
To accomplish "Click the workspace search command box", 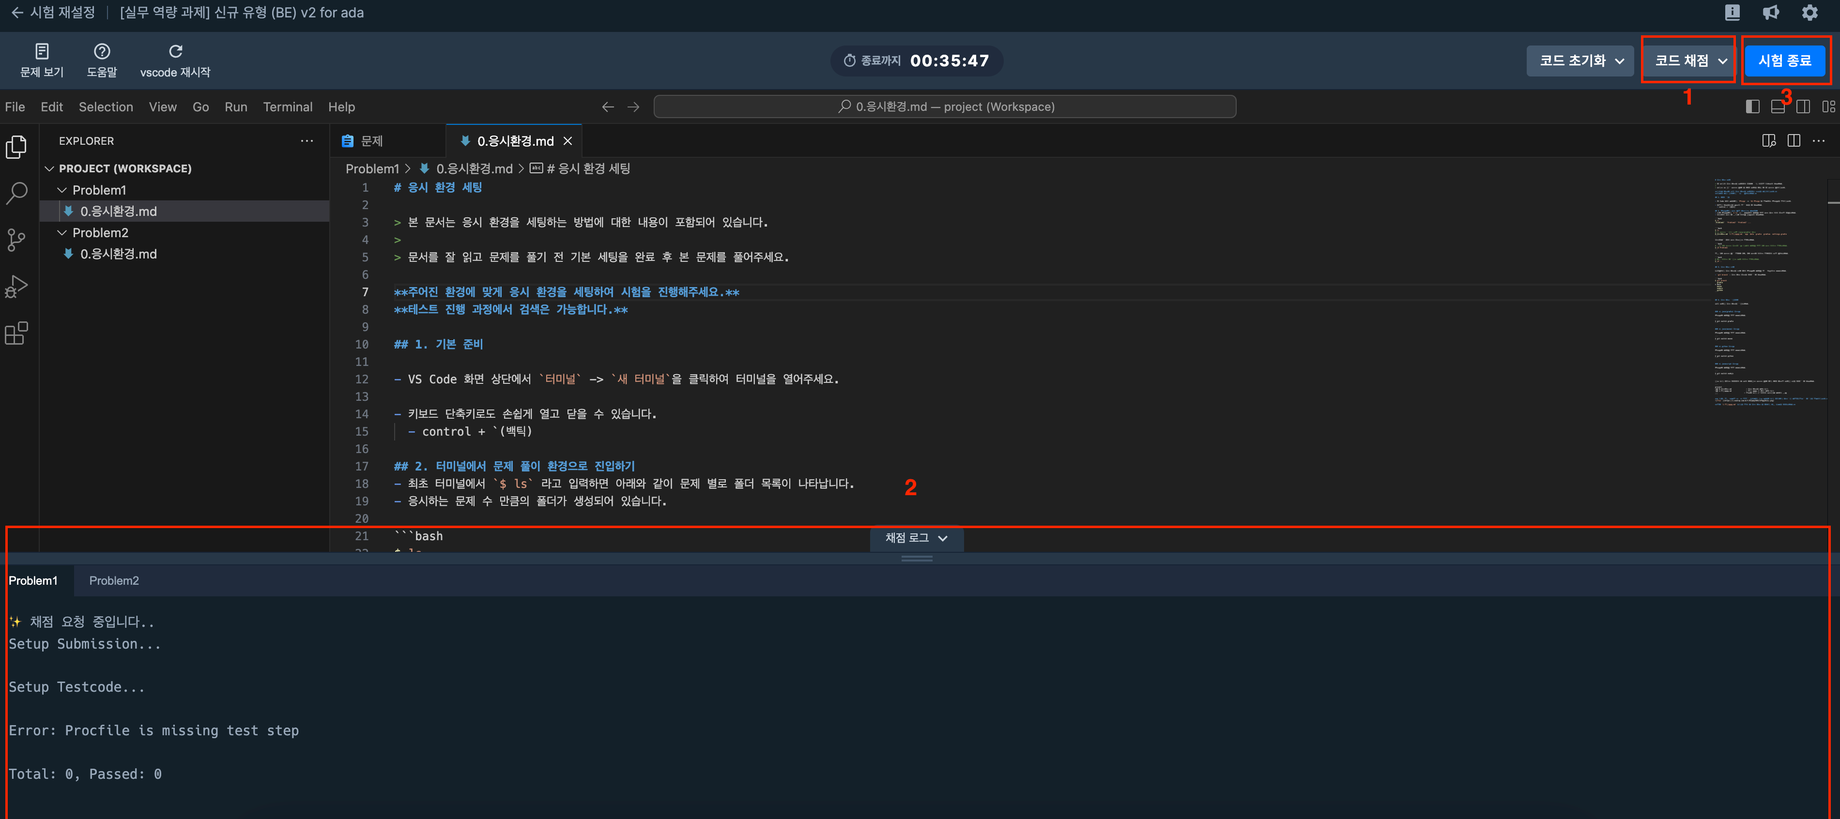I will pos(944,106).
